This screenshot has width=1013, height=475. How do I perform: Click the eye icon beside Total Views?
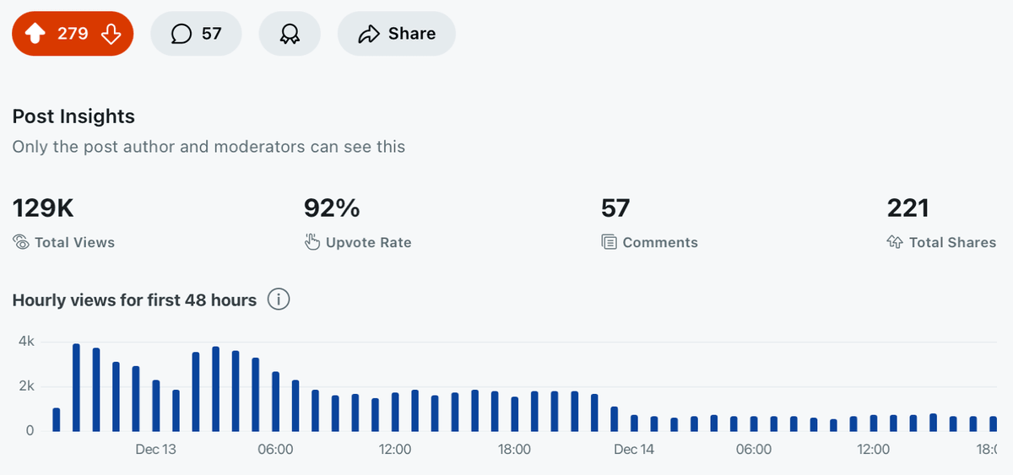(21, 242)
